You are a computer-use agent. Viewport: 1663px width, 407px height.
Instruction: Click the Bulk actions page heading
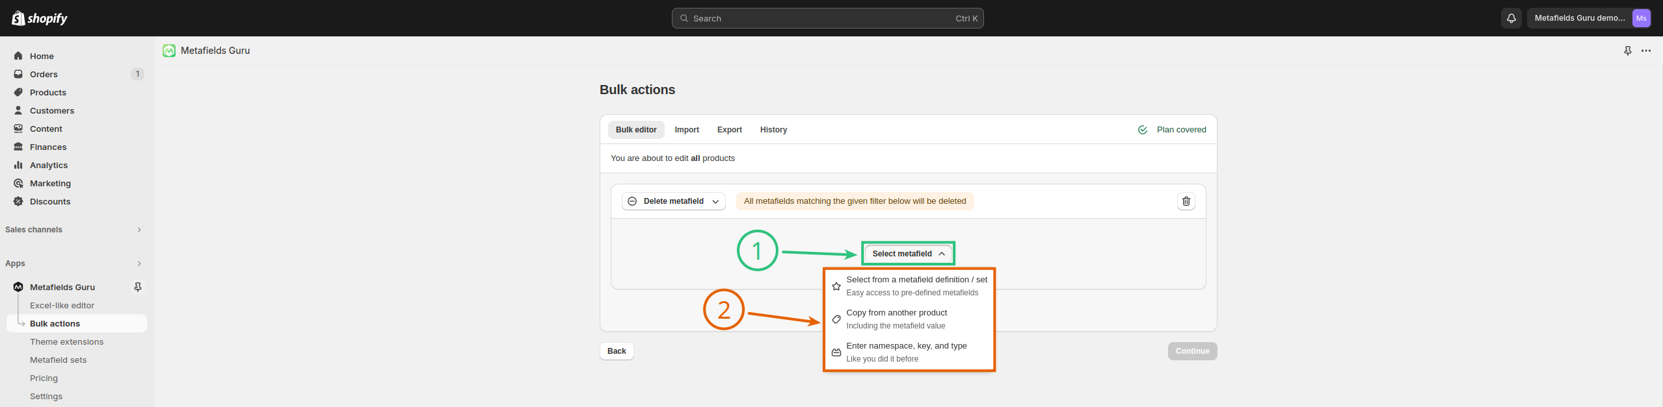pos(637,90)
